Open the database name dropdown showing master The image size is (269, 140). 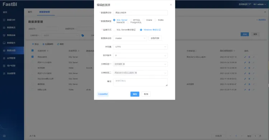point(130,38)
